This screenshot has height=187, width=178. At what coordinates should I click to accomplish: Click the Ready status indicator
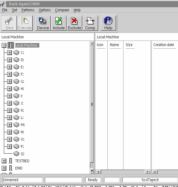(x=93, y=180)
